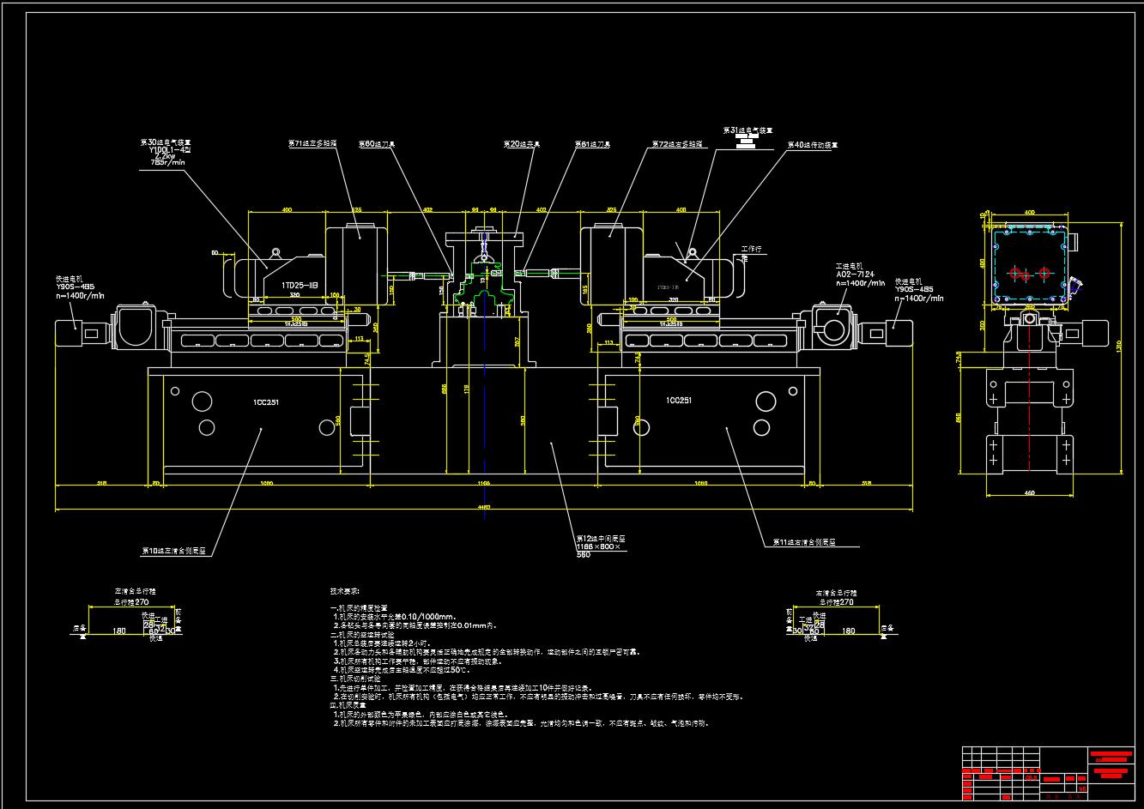Screen dimensions: 1144x809
Task: Select the 第10组左滑台侧底座 label
Action: 176,551
